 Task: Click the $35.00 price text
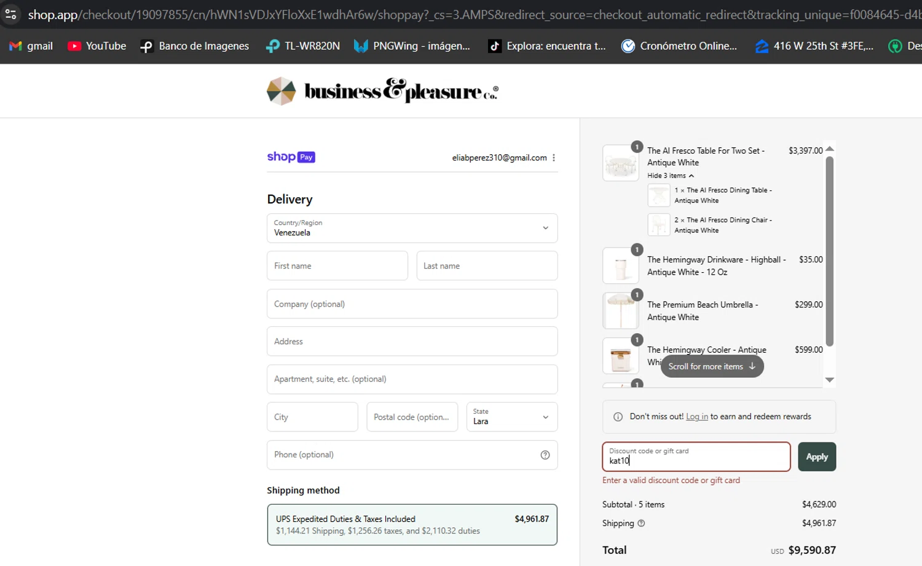coord(811,260)
